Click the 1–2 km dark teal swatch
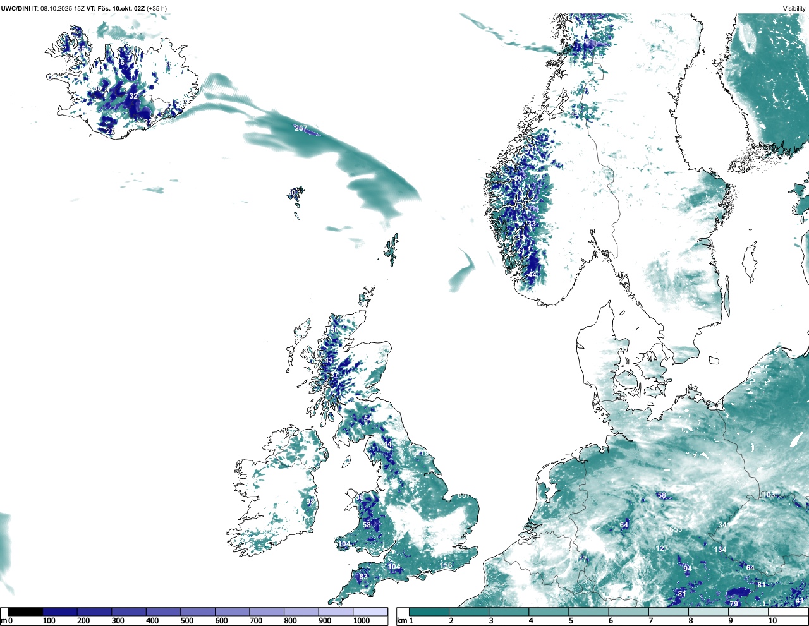809x626 pixels. tap(429, 612)
